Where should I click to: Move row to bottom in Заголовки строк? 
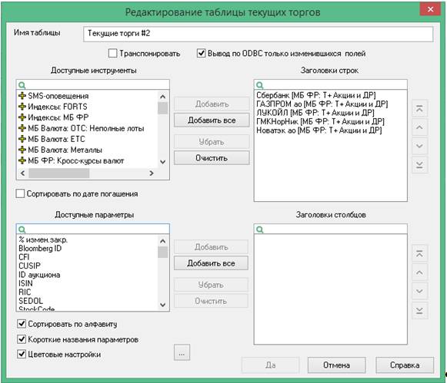[419, 164]
